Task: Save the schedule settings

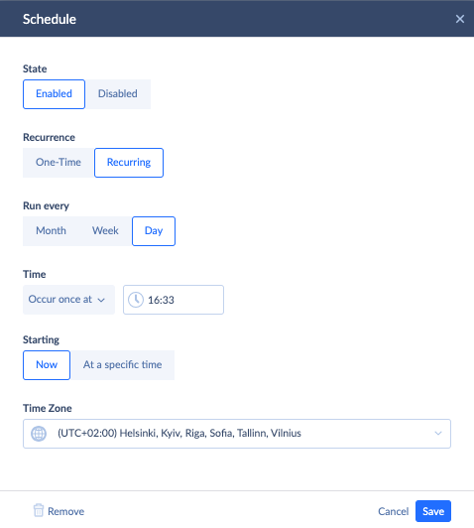Action: 433,511
